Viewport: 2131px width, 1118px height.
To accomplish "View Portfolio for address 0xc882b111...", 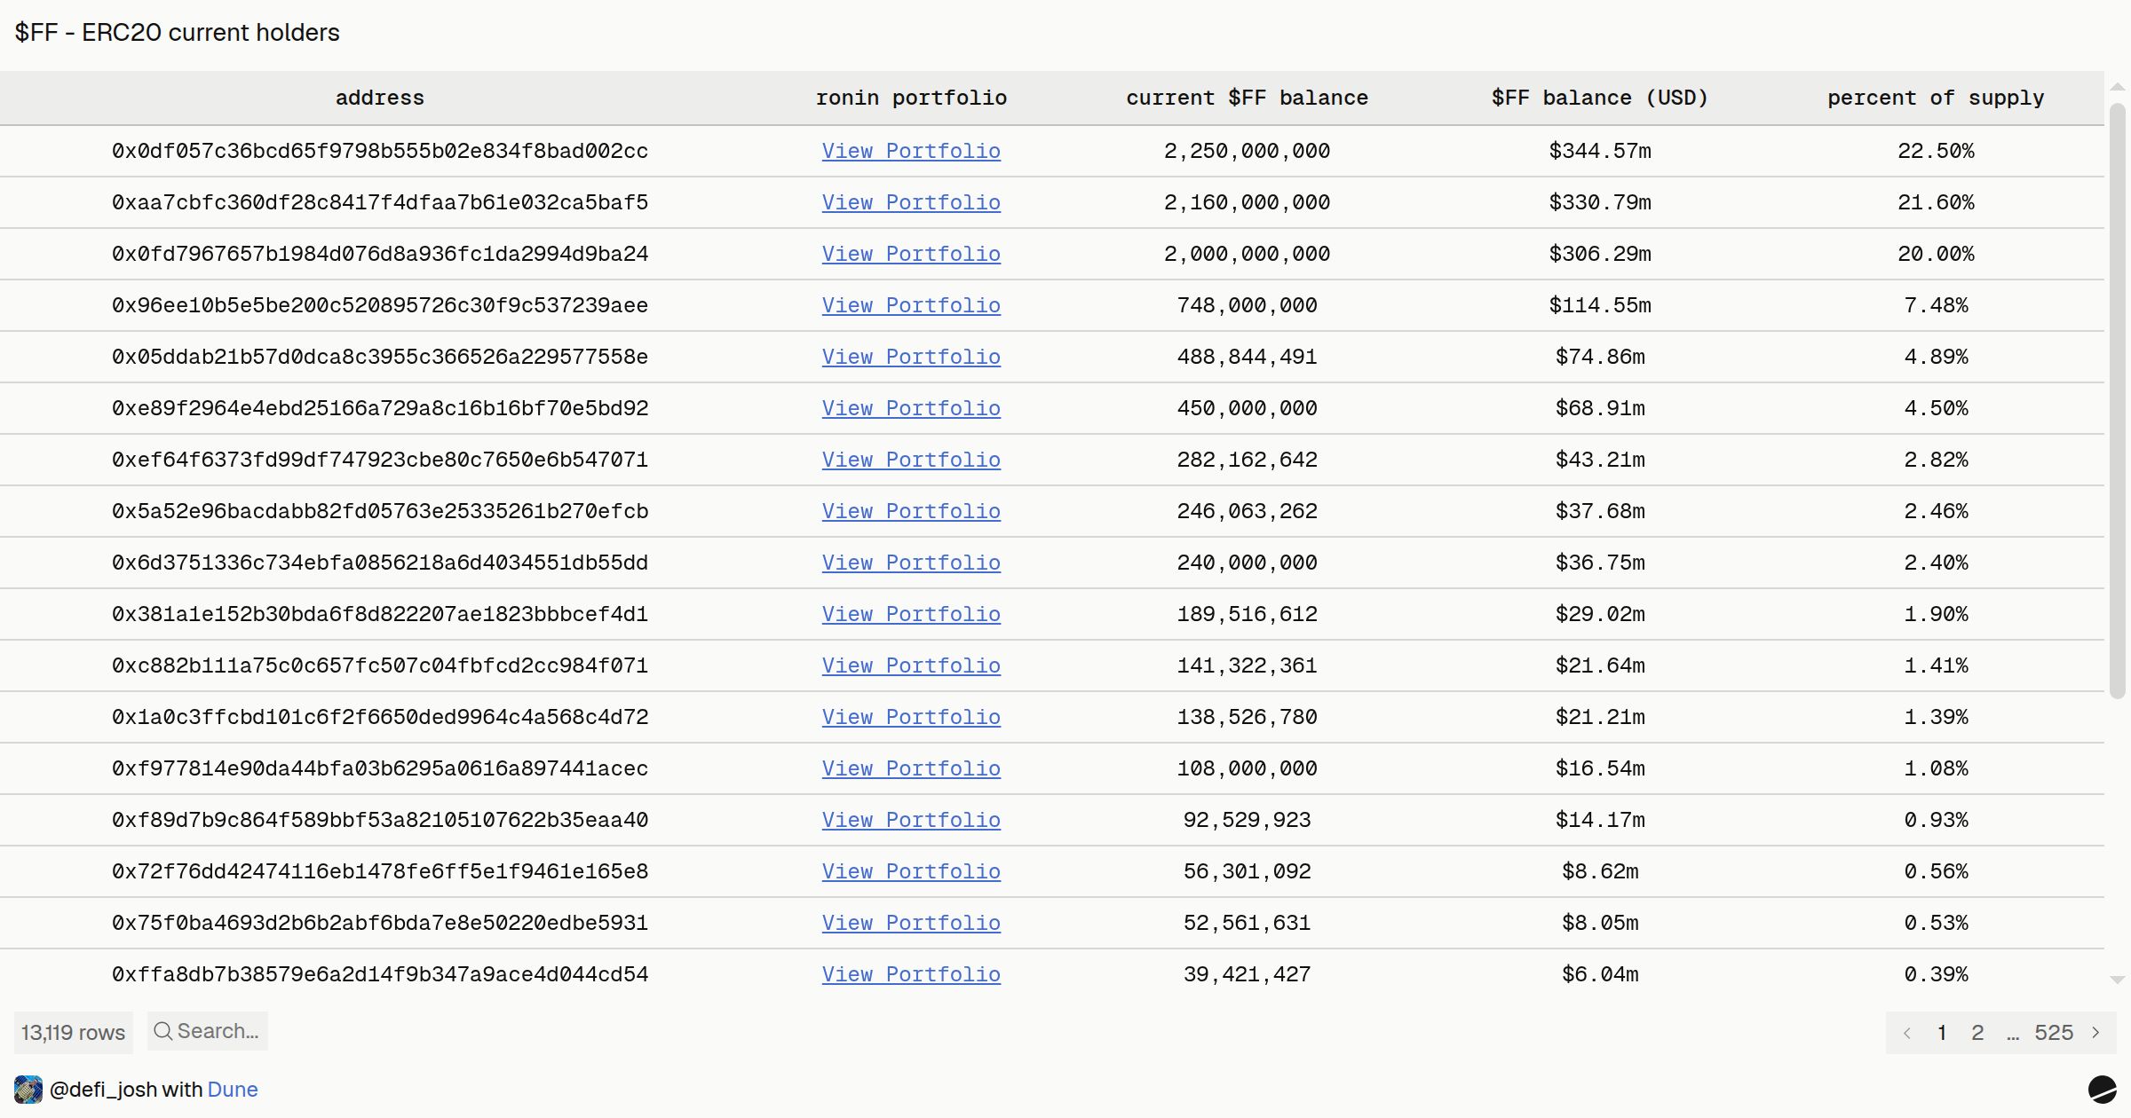I will [x=911, y=665].
